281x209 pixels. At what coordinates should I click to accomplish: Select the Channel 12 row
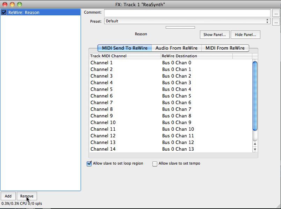tap(171, 136)
